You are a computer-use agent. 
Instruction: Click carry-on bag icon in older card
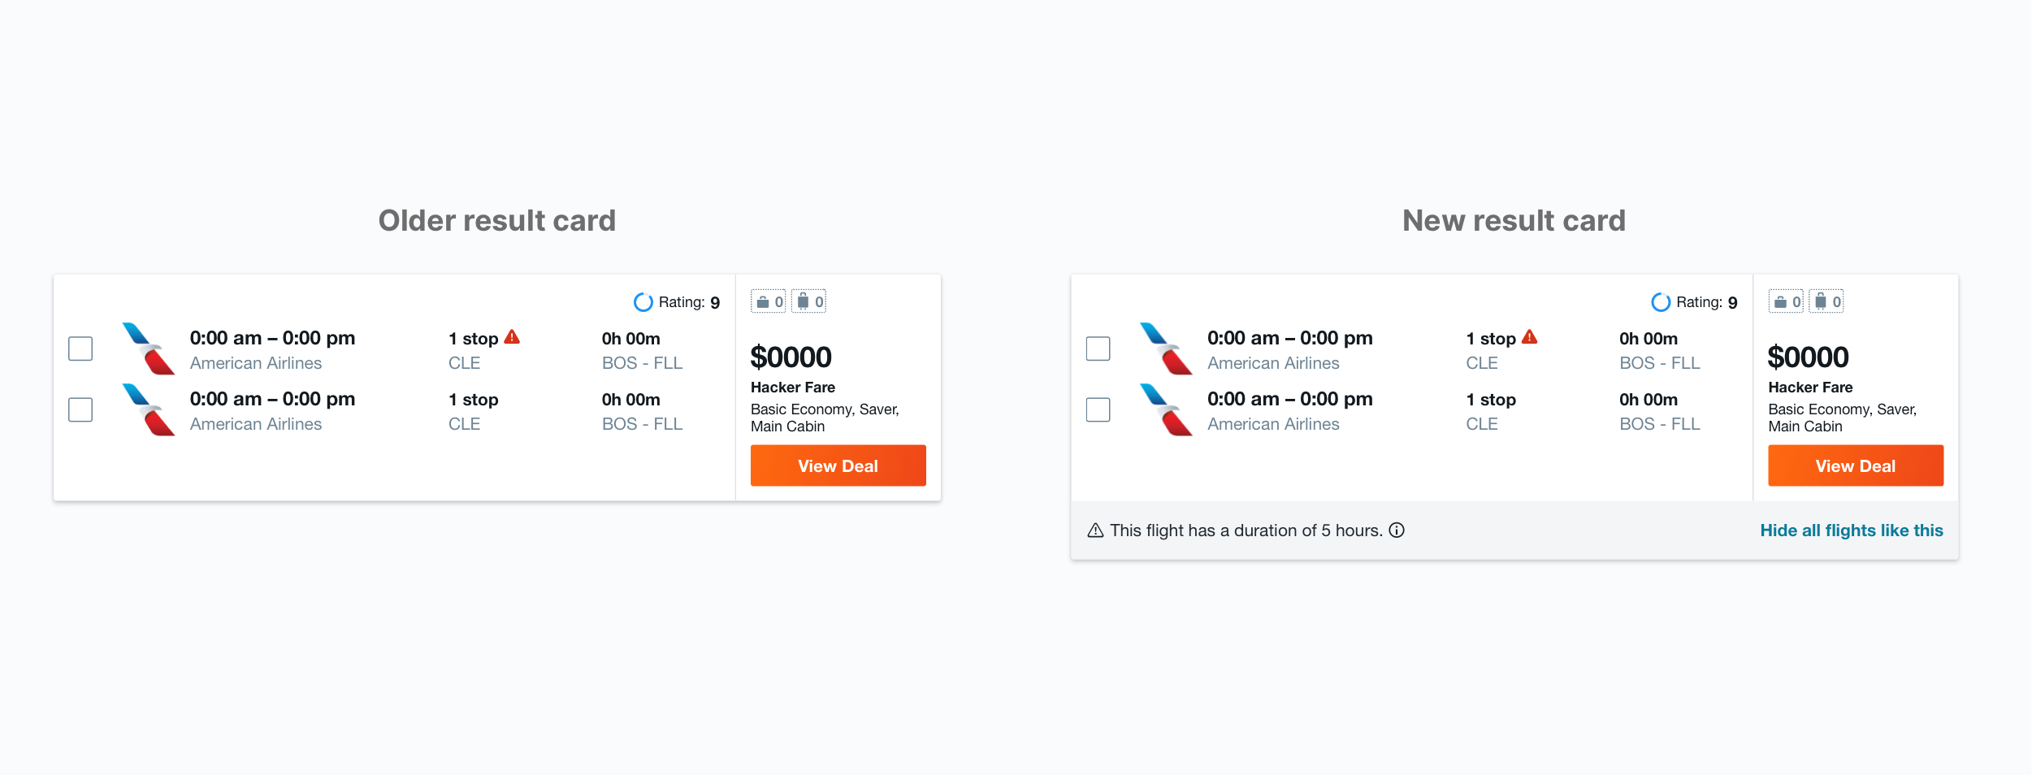click(763, 302)
